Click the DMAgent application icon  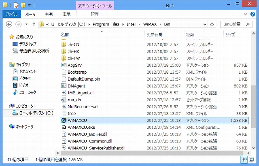[64, 86]
